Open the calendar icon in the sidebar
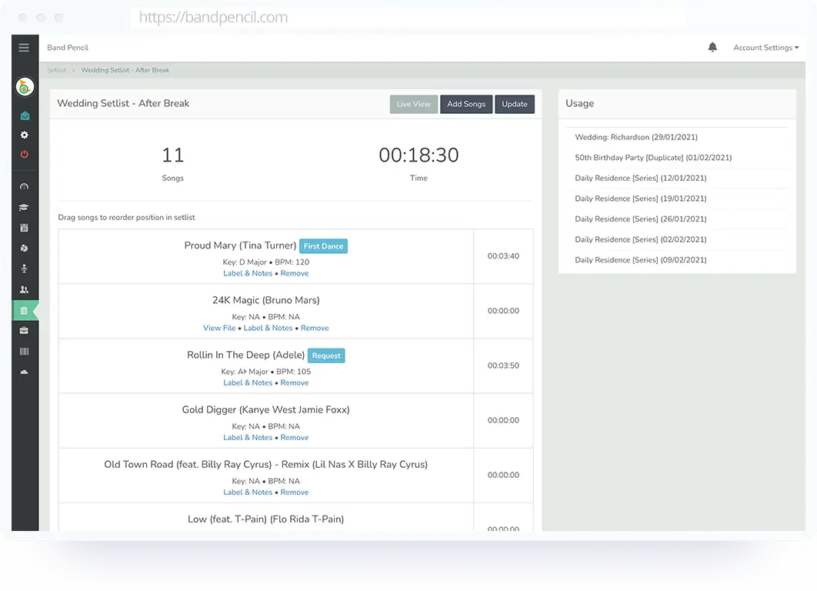Viewport: 817px width, 591px height. click(24, 228)
